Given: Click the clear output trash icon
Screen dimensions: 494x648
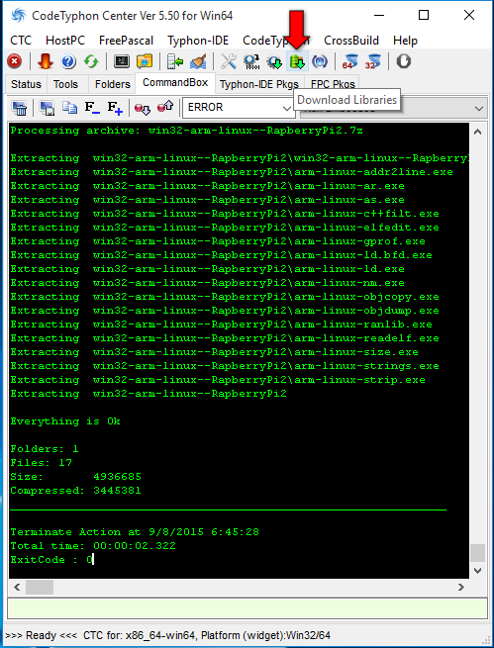Looking at the screenshot, I should point(20,108).
